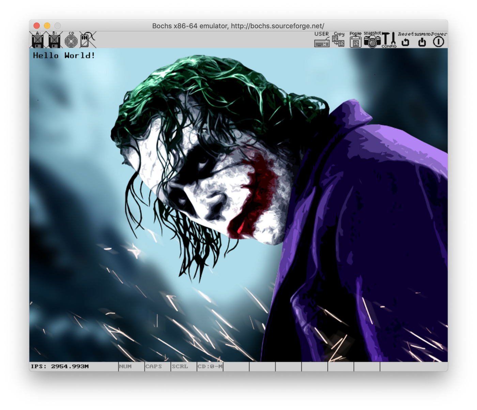This screenshot has height=410, width=477.
Task: Close the Bochs emulator window
Action: 37,26
